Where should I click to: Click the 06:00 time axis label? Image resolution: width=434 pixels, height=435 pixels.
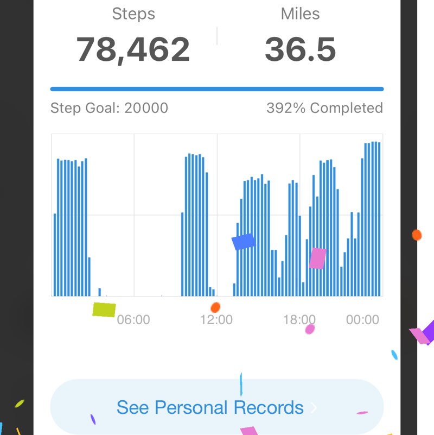point(133,320)
